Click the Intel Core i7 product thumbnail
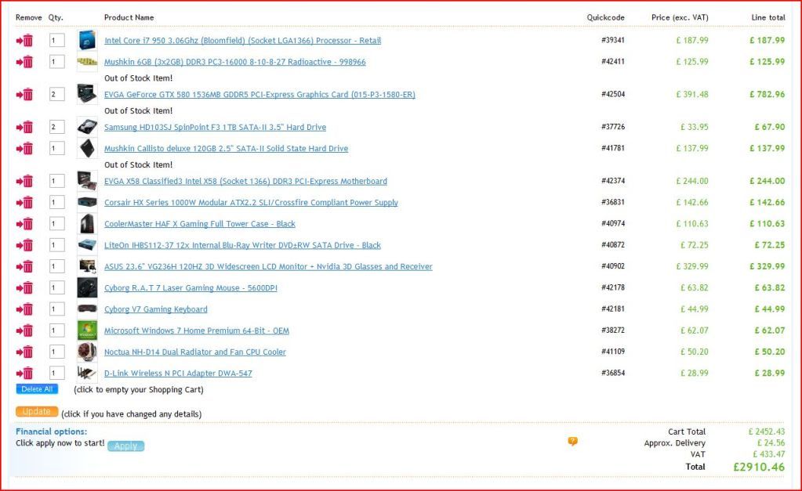This screenshot has height=491, width=802. click(87, 41)
